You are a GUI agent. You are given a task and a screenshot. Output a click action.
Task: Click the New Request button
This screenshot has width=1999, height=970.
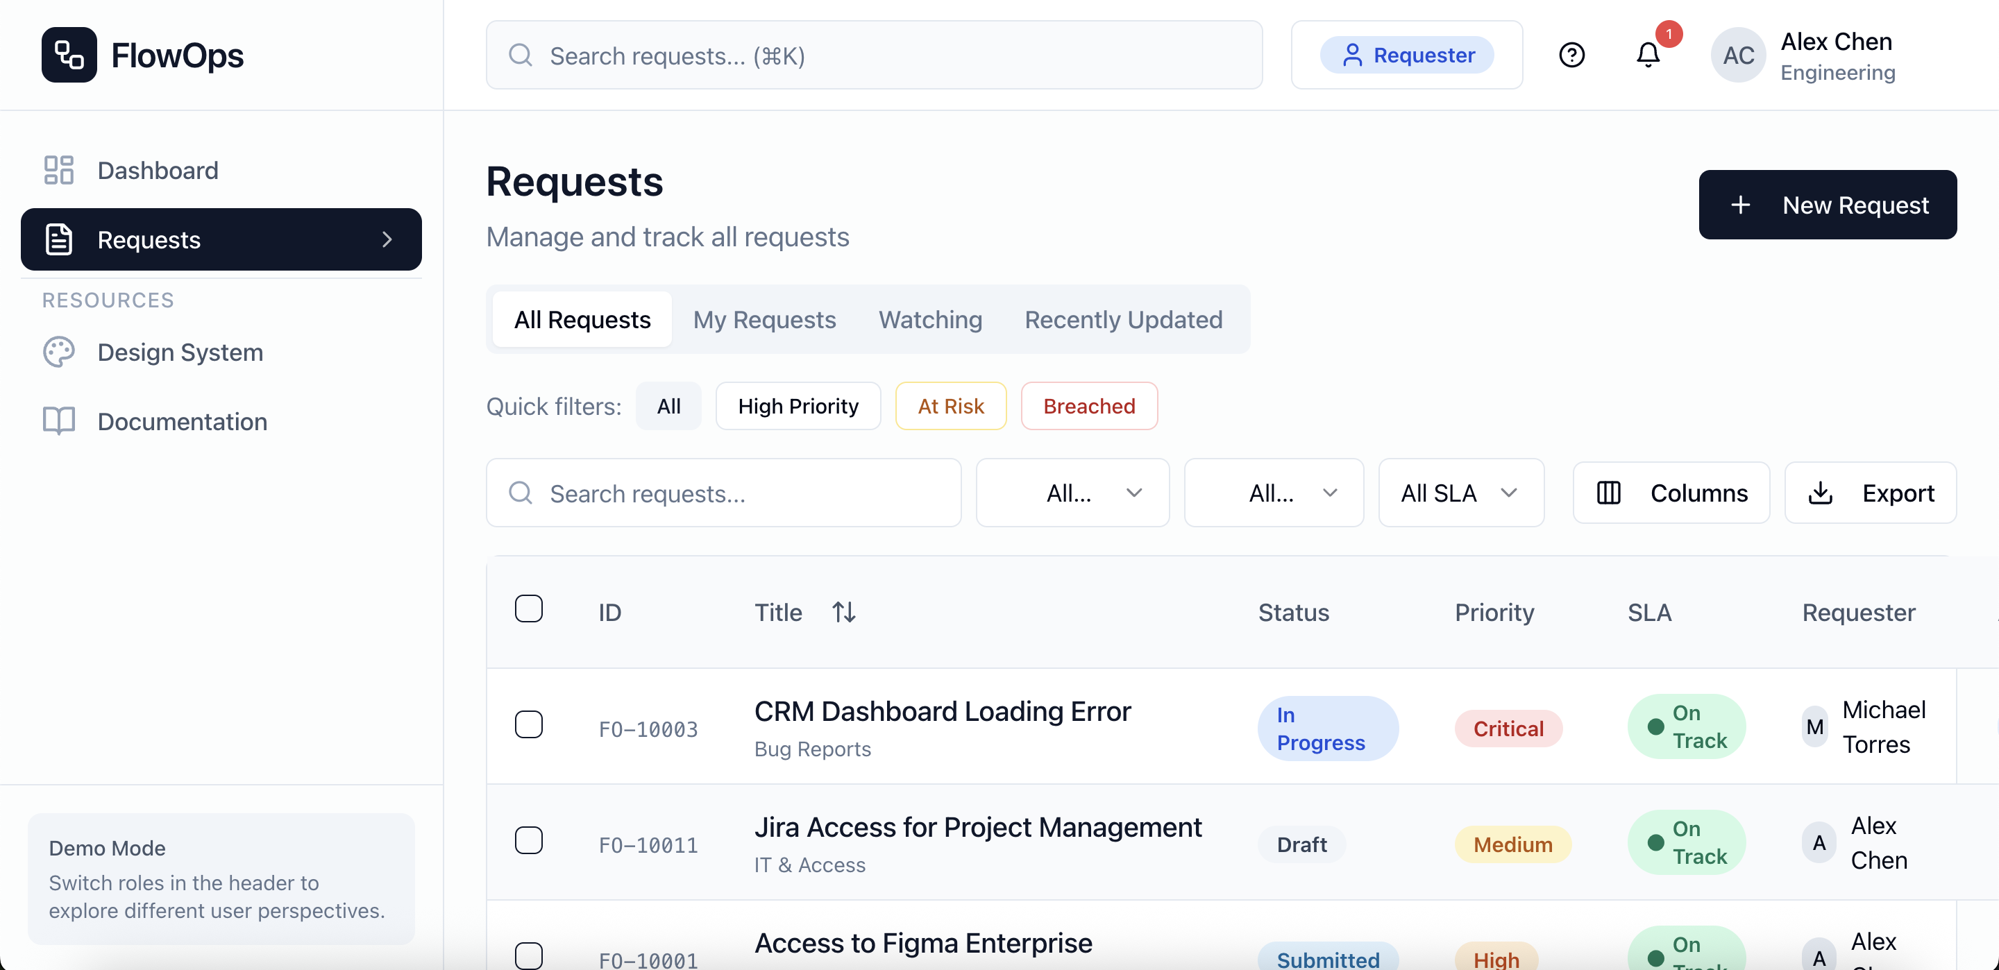[x=1828, y=205]
